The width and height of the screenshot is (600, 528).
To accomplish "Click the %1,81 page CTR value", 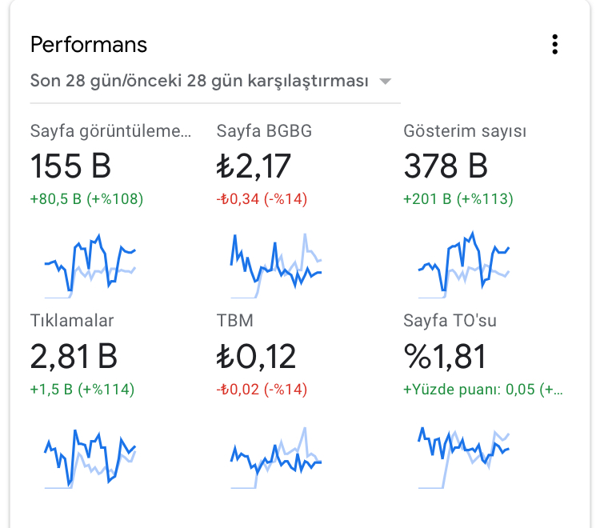I will tap(445, 356).
